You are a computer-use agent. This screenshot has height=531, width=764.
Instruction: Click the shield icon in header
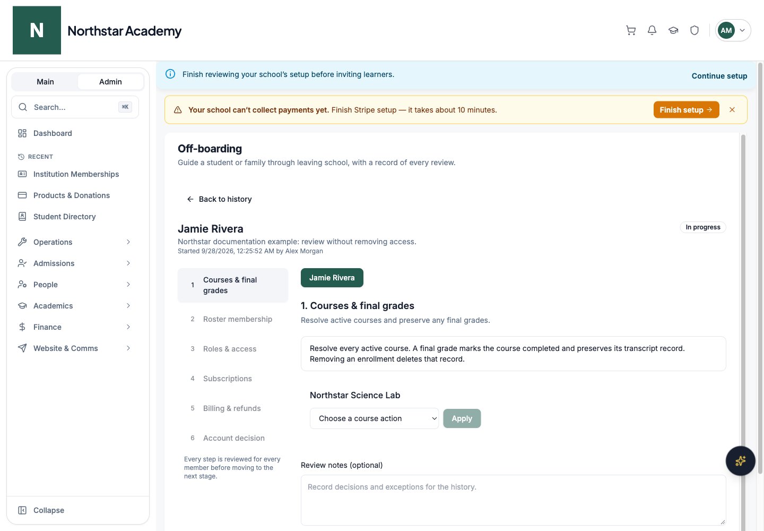coord(694,30)
